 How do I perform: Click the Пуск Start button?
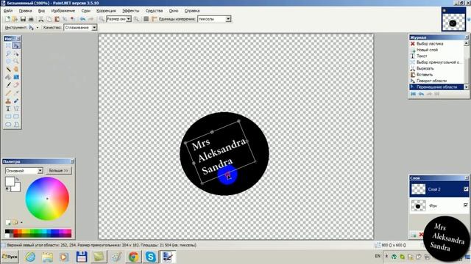click(x=10, y=257)
